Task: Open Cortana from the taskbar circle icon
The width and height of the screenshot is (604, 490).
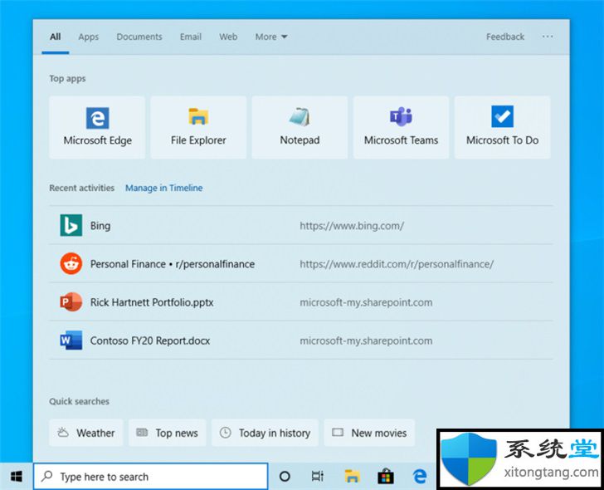Action: [285, 477]
